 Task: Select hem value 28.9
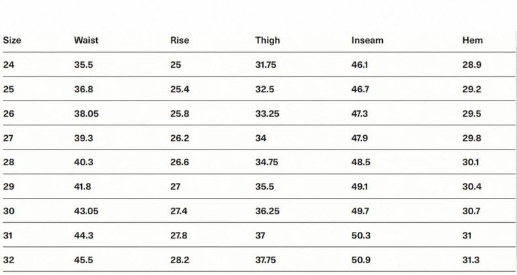[x=472, y=65]
